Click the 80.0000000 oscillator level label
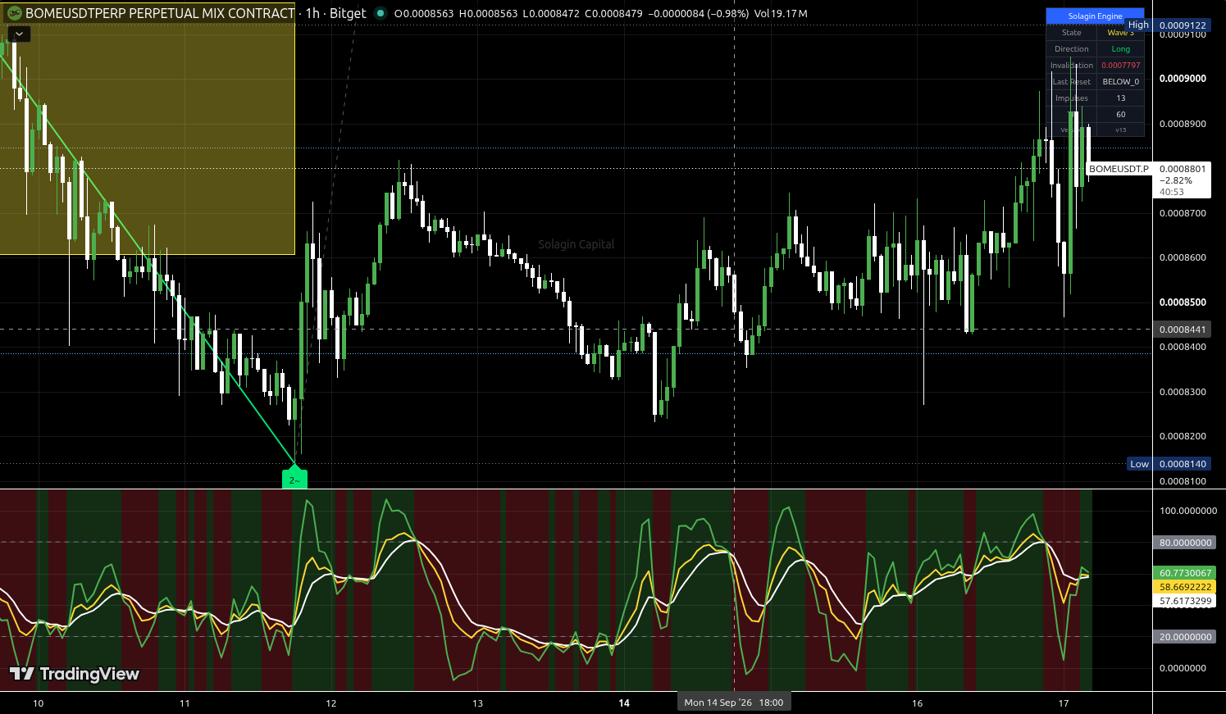 tap(1185, 543)
